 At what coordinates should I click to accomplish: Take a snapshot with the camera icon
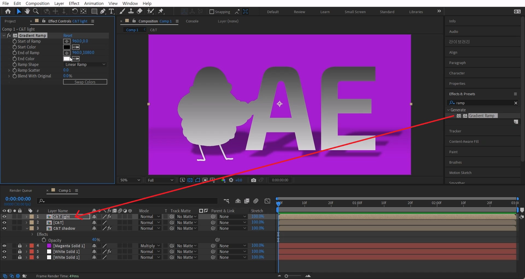253,180
